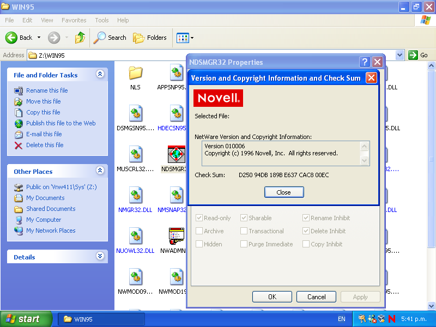436x327 pixels.
Task: Click the Back arrow icon
Action: [x=11, y=38]
